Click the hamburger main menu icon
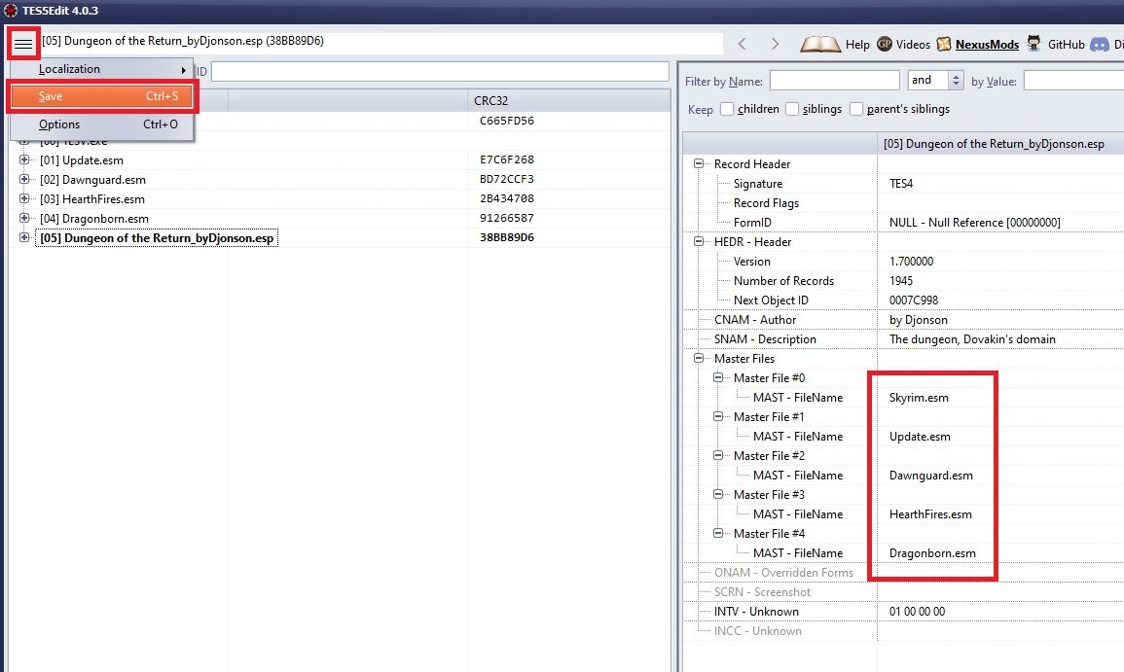Screen dimensions: 1124x672 (x=22, y=44)
